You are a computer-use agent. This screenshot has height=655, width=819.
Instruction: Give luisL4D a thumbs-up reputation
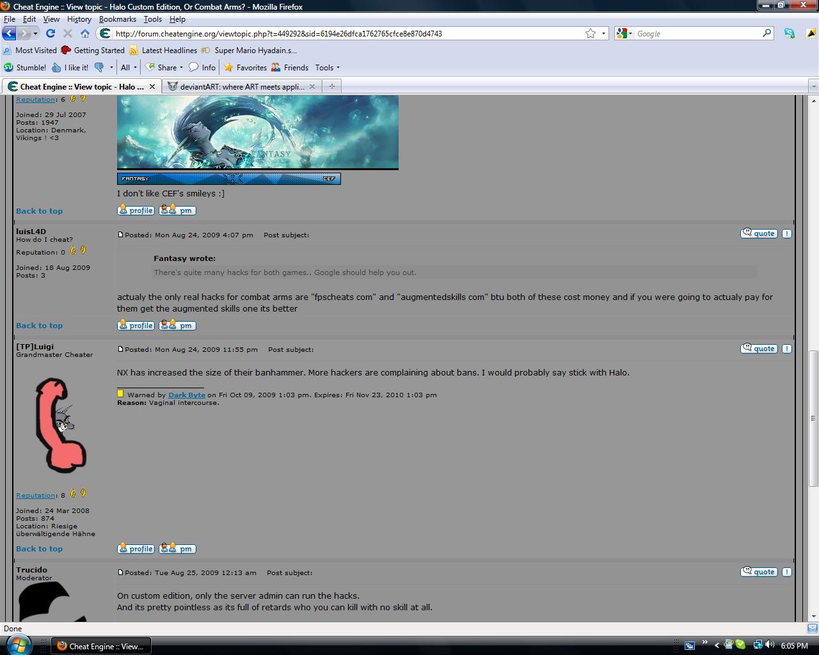pos(73,251)
